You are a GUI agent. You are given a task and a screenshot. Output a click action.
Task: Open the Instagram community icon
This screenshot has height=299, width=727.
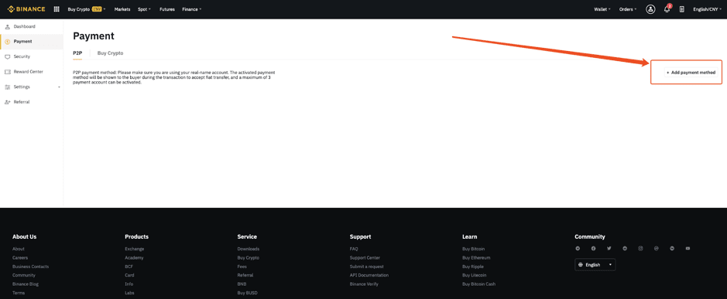tap(640, 249)
